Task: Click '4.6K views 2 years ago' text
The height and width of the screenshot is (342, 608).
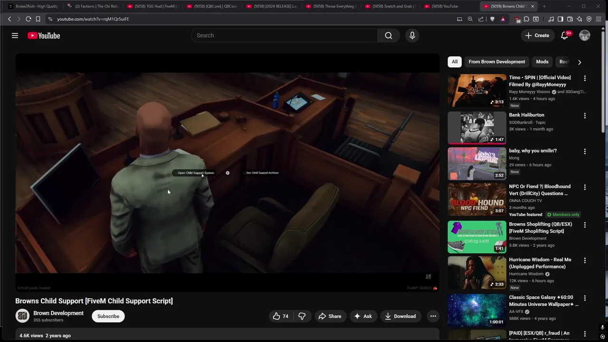Action: pyautogui.click(x=45, y=335)
